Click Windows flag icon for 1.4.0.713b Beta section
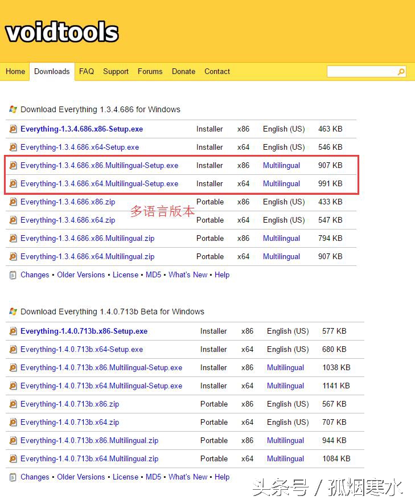 [13, 312]
